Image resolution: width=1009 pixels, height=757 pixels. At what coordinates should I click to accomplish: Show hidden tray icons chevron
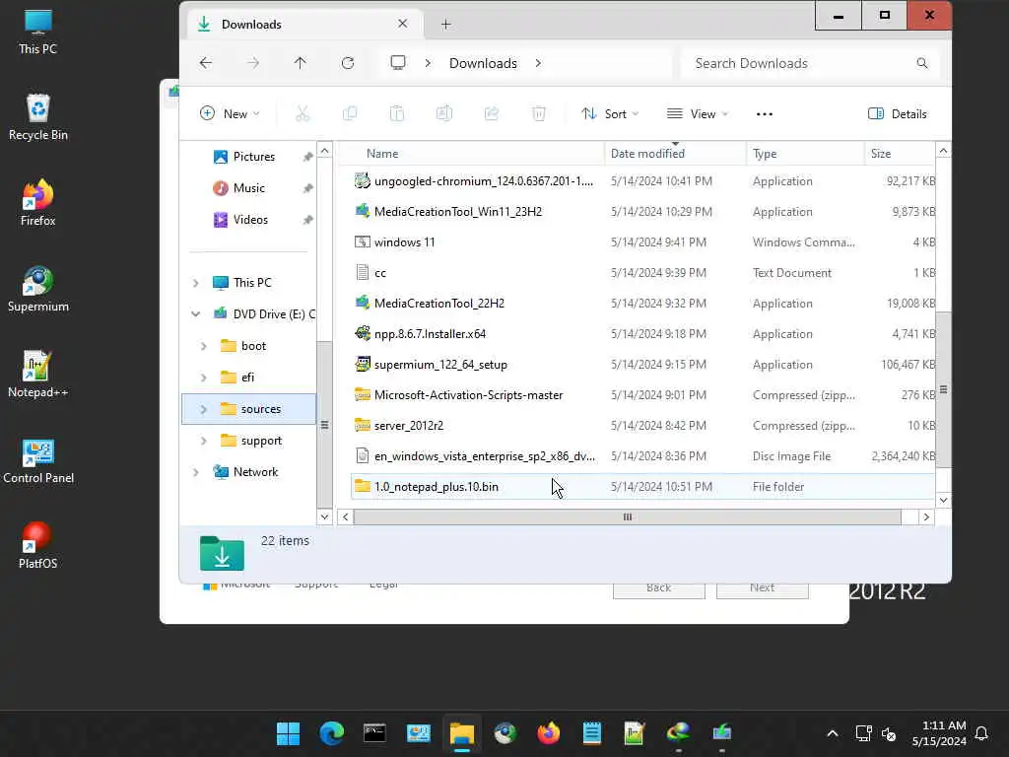(832, 733)
